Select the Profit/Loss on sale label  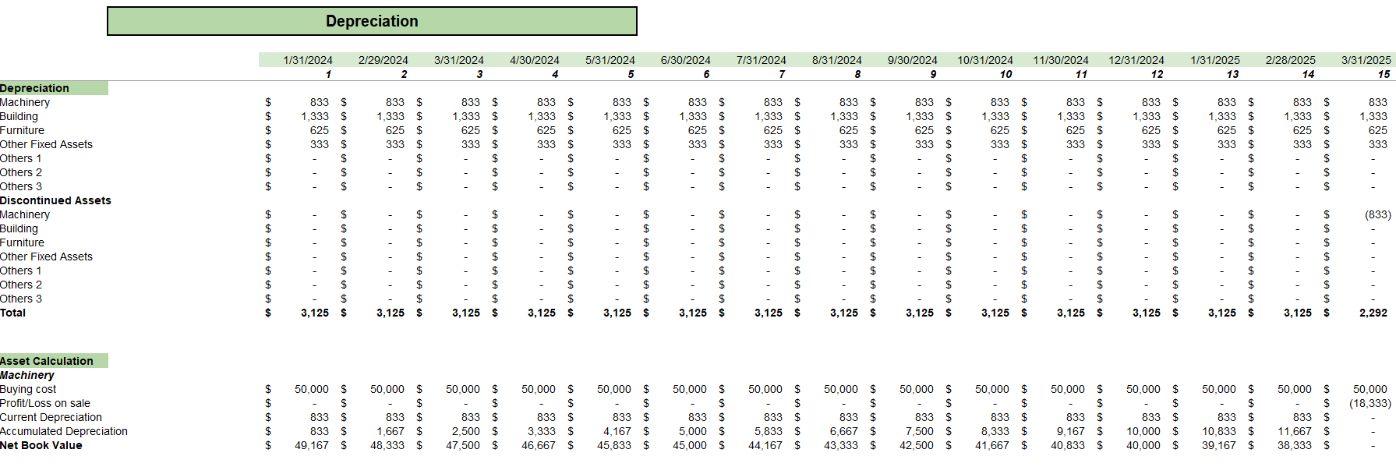click(x=45, y=403)
